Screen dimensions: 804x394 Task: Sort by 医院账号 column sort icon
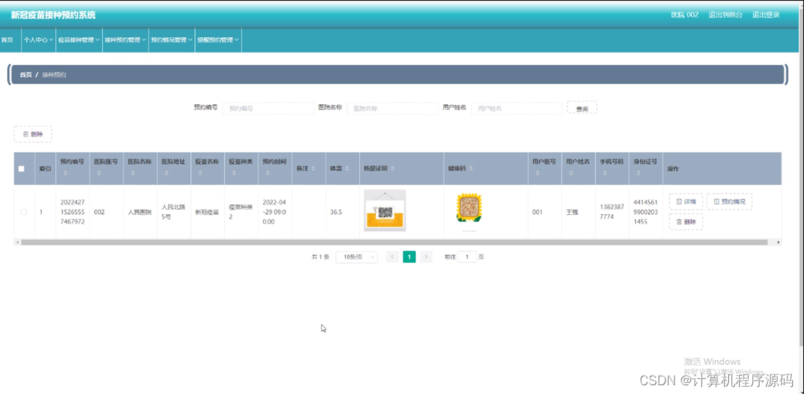pos(99,173)
